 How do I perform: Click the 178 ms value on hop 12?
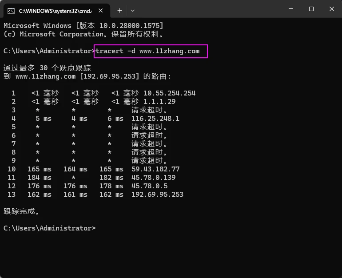pyautogui.click(x=111, y=186)
